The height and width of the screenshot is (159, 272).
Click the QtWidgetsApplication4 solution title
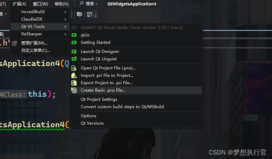(132, 4)
